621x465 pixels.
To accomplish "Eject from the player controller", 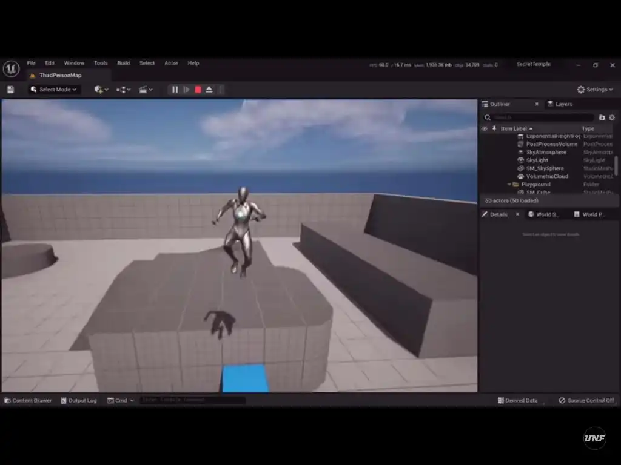I will pos(209,90).
